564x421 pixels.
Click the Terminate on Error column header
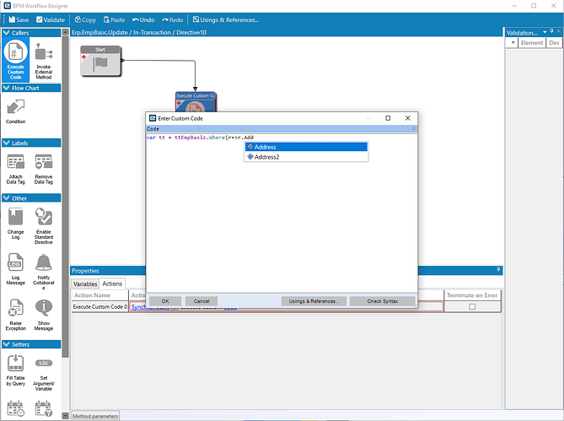click(x=472, y=295)
